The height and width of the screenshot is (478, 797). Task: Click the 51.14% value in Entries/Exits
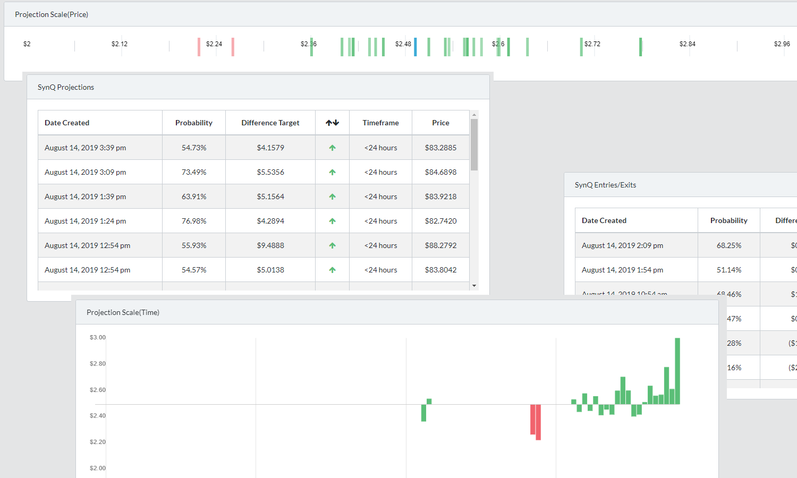pyautogui.click(x=729, y=270)
